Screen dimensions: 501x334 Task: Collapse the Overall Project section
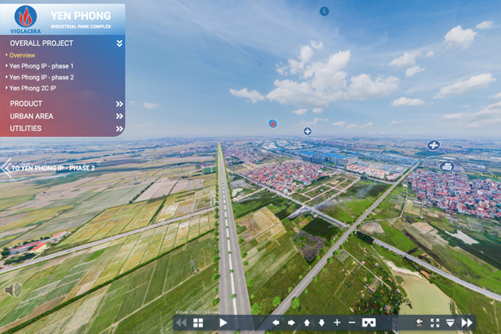coord(119,43)
